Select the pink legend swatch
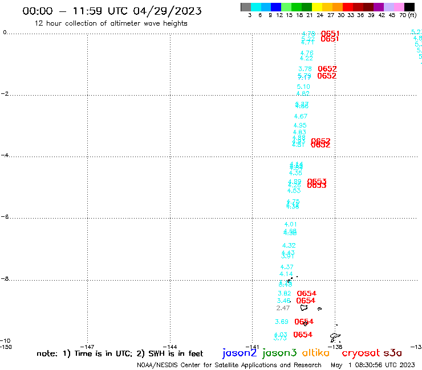The width and height of the screenshot is (422, 370). (399, 7)
